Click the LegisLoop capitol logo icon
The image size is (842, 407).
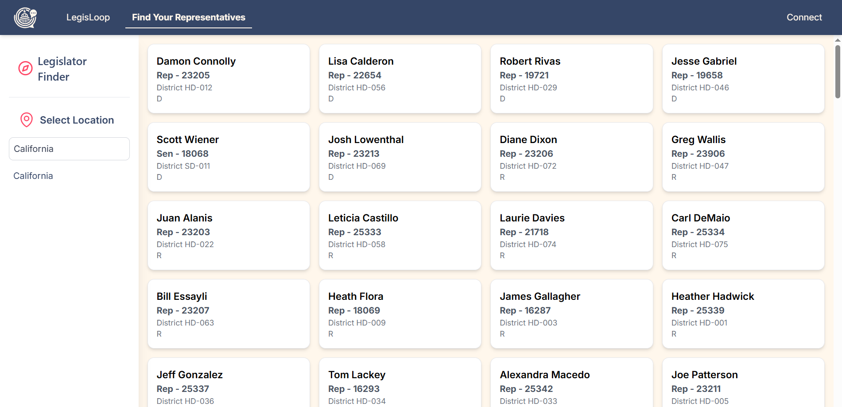(25, 17)
